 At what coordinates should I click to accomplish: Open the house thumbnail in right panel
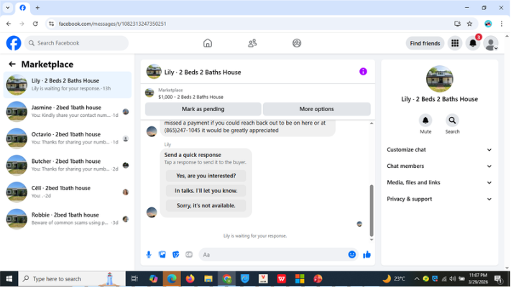[x=439, y=79]
